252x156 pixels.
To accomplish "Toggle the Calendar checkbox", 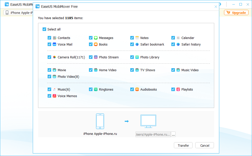I will pyautogui.click(x=173, y=38).
